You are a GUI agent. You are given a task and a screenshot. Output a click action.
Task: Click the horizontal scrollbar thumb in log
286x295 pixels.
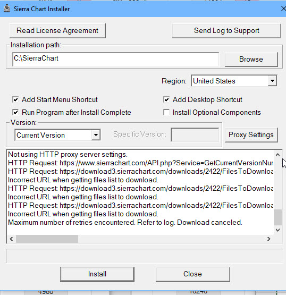(x=47, y=239)
